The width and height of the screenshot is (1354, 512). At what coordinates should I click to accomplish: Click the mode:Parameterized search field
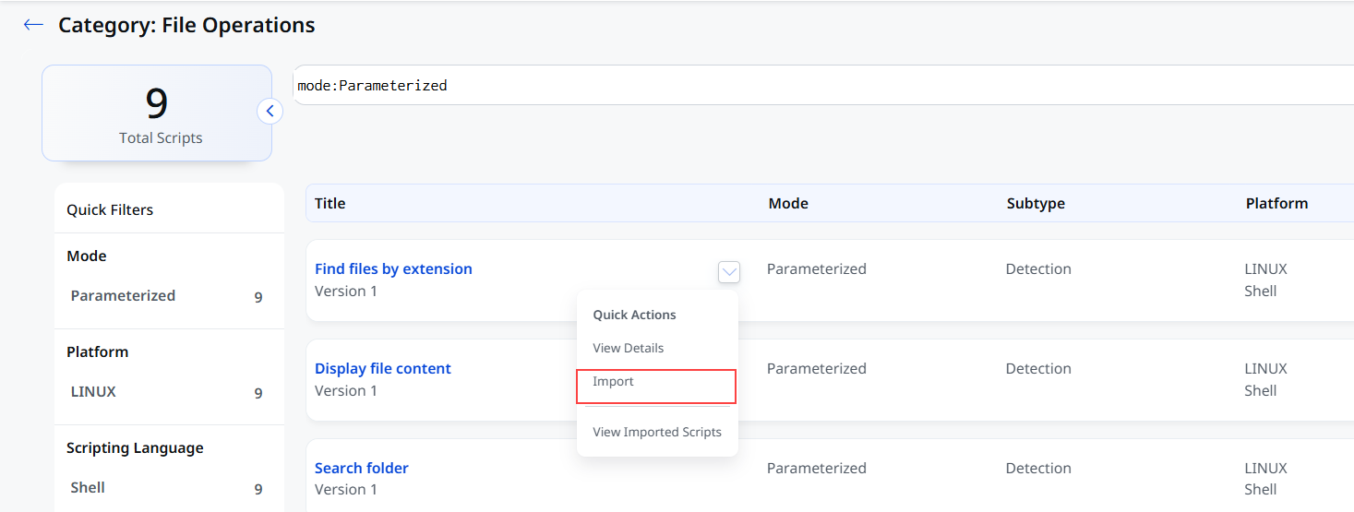823,85
